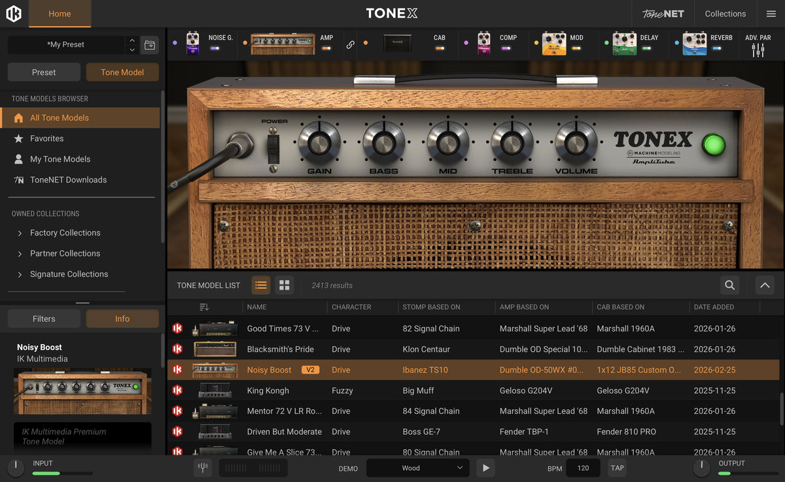Click the INPUT level knob
The image size is (785, 482).
[16, 467]
